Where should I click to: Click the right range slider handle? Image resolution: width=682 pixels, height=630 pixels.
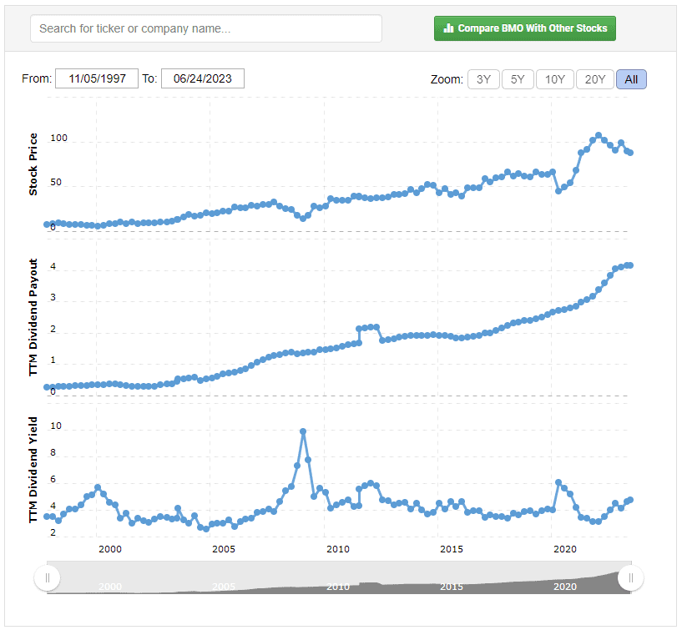point(631,577)
